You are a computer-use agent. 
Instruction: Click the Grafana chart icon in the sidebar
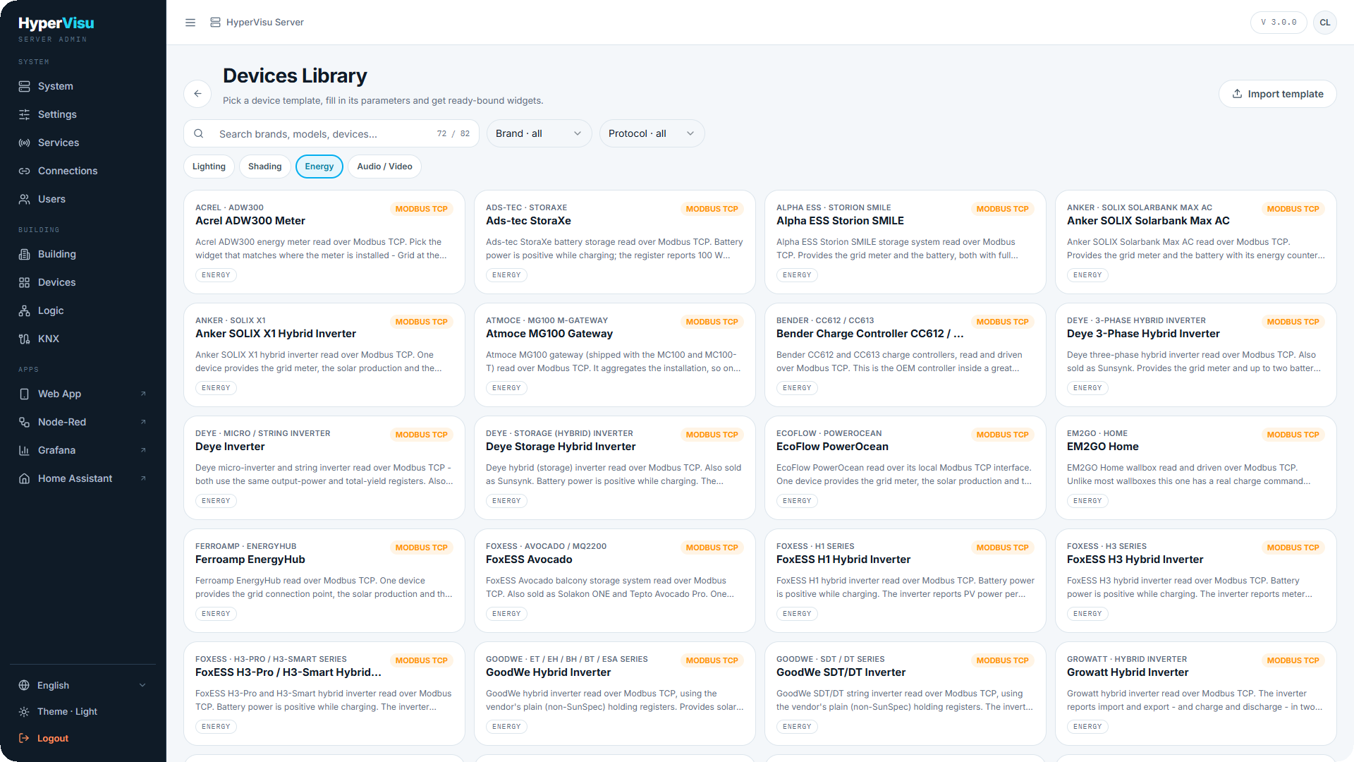coord(25,450)
